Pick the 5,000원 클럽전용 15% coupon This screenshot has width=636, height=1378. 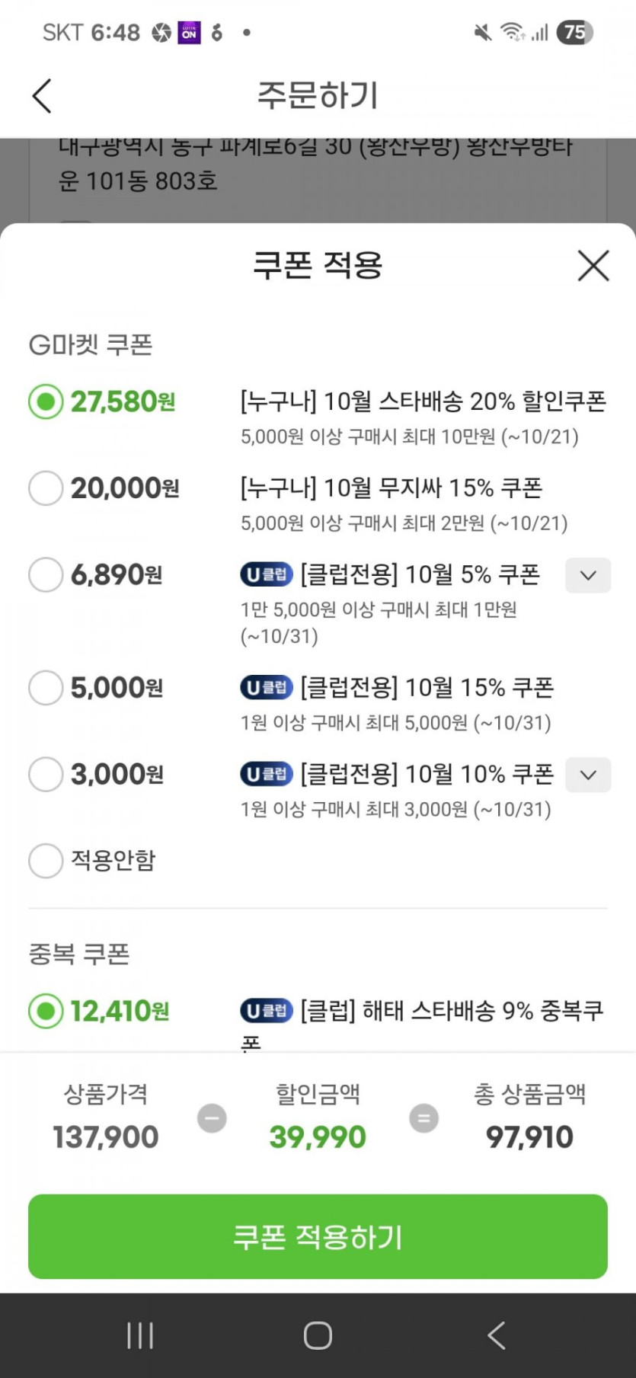(46, 688)
